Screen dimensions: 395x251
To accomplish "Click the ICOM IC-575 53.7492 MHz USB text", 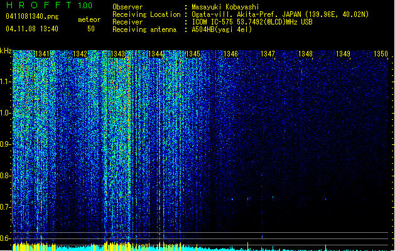I will pos(252,22).
